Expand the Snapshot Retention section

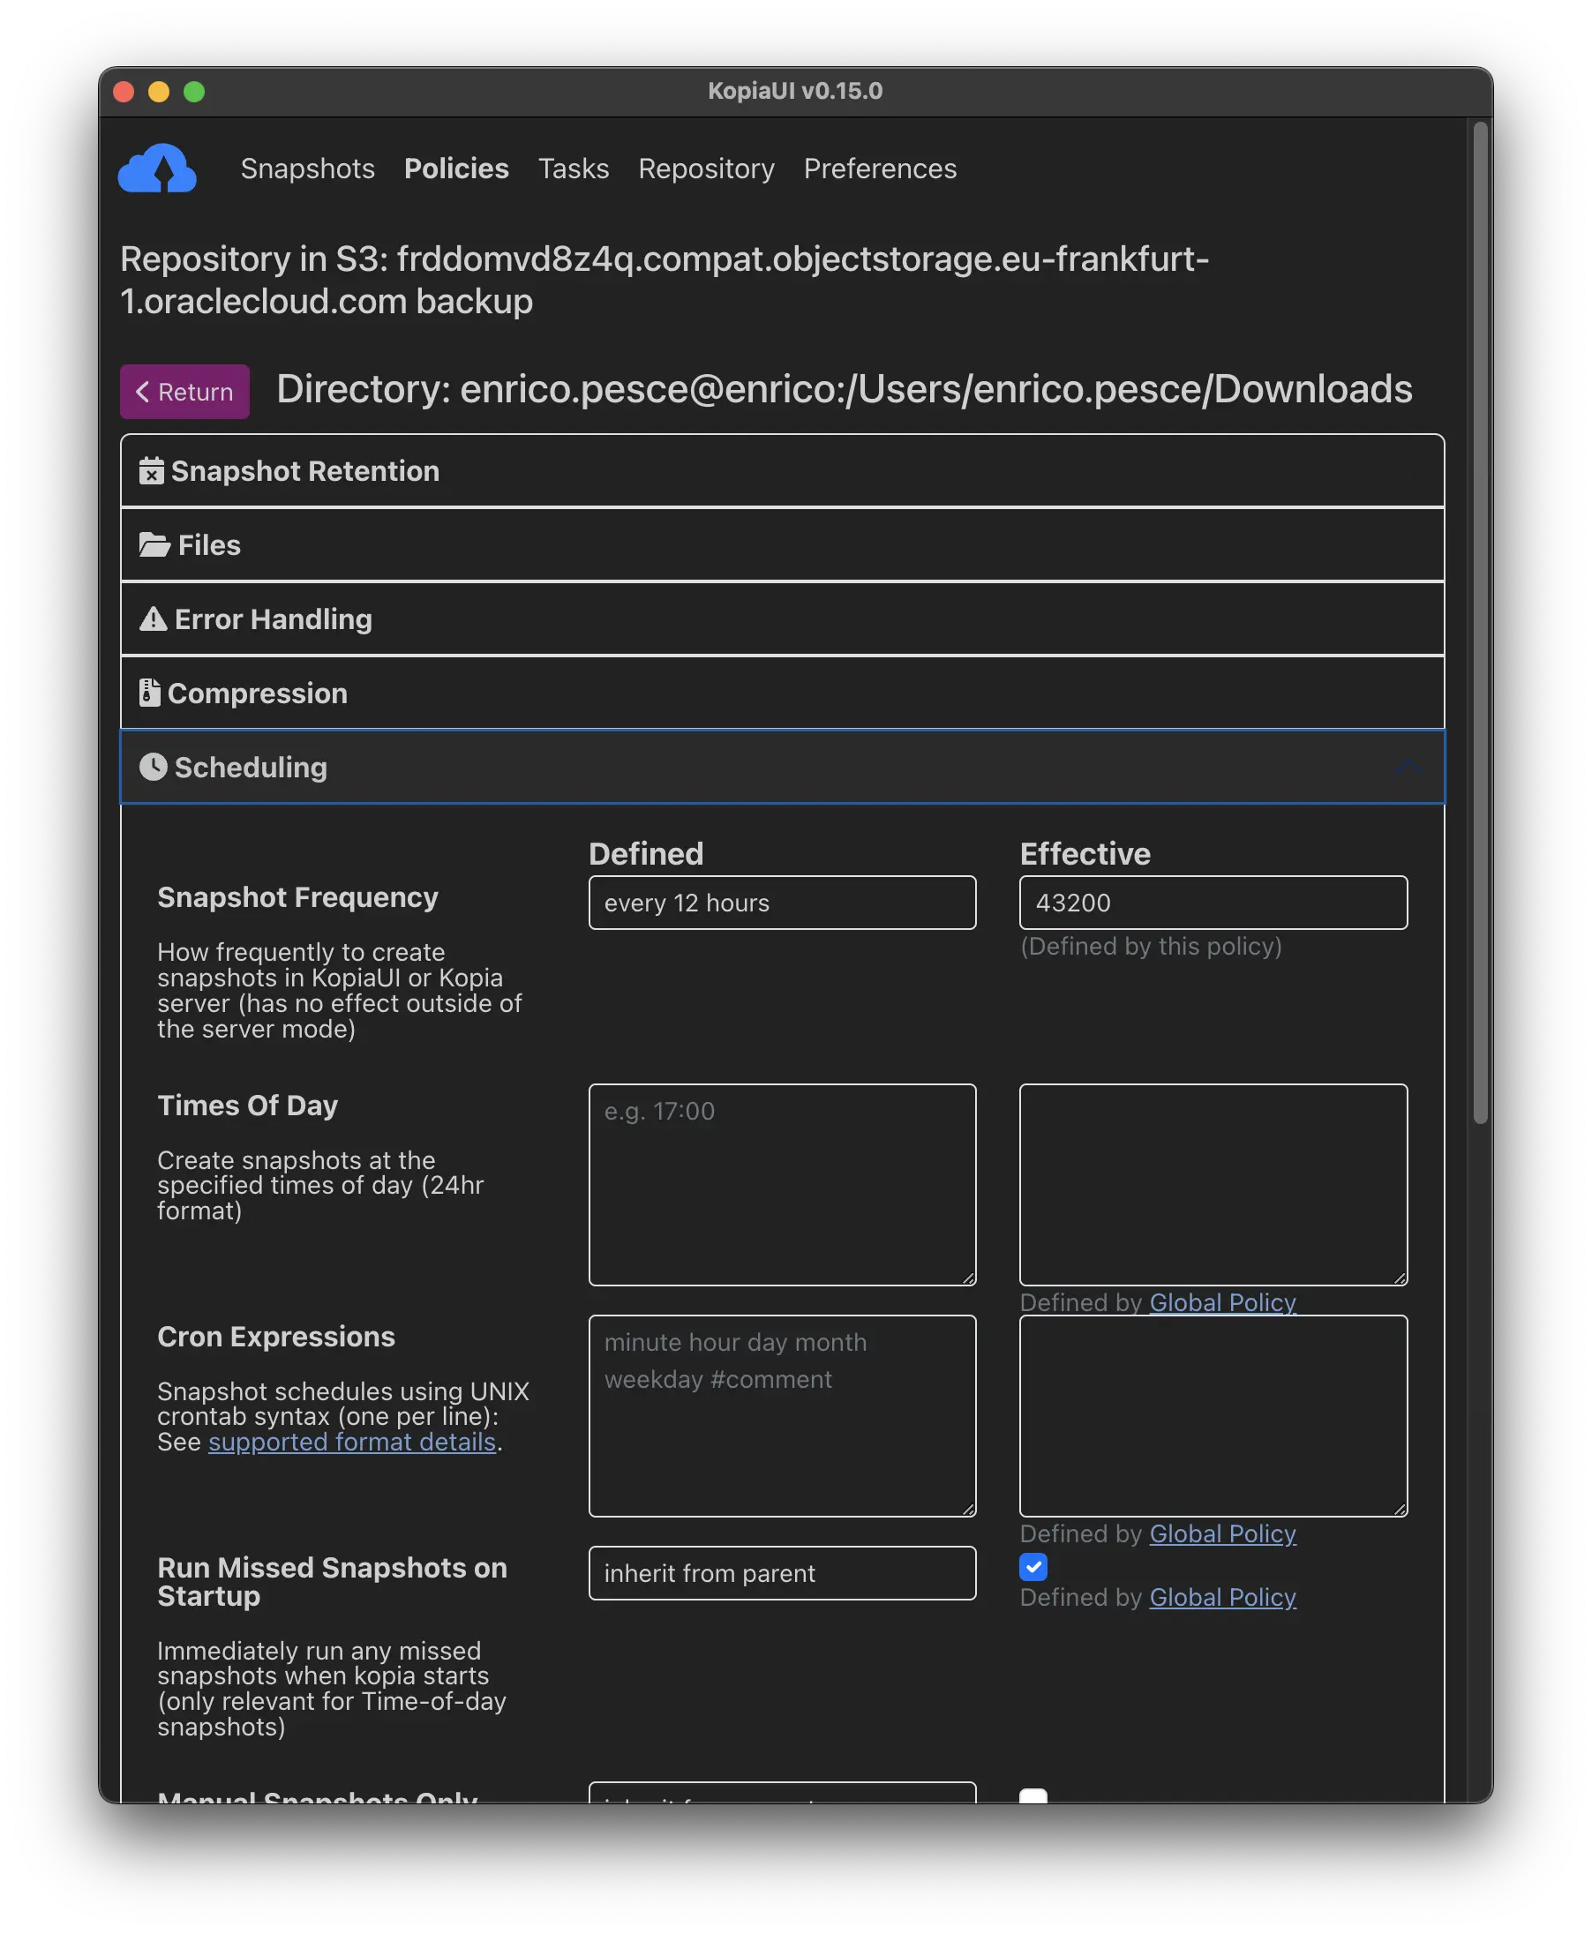[x=782, y=470]
